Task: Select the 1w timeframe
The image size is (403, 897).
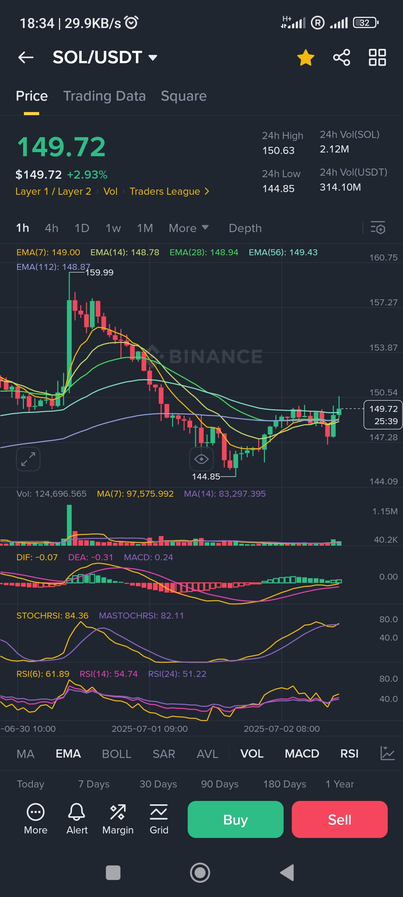Action: 113,228
